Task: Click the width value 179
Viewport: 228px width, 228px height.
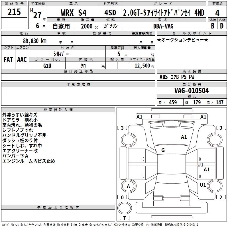Action: pyautogui.click(x=197, y=103)
